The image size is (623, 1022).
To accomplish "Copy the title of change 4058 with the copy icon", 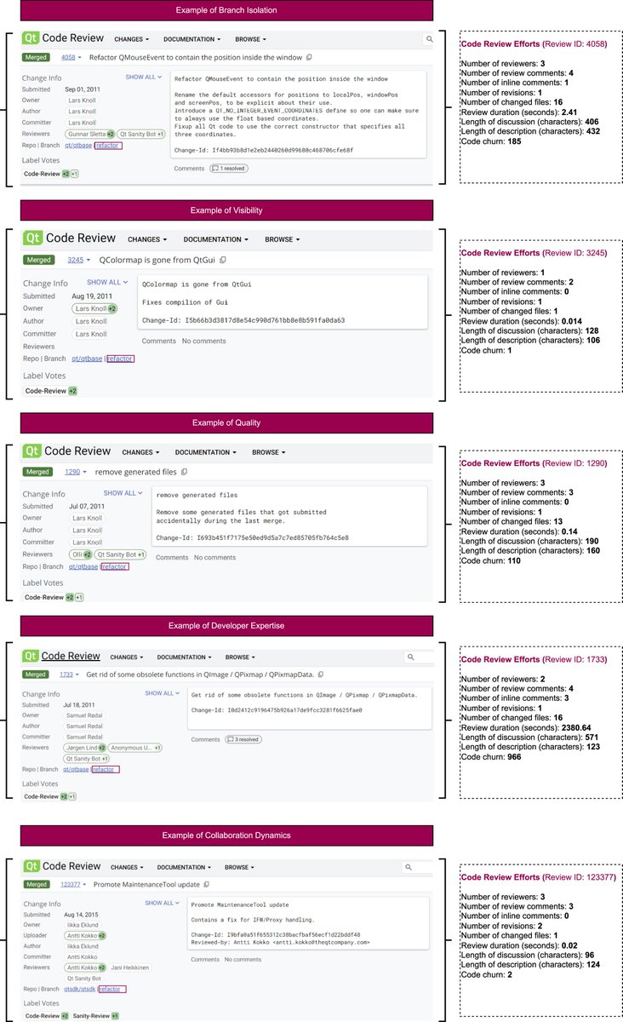I will click(x=309, y=57).
